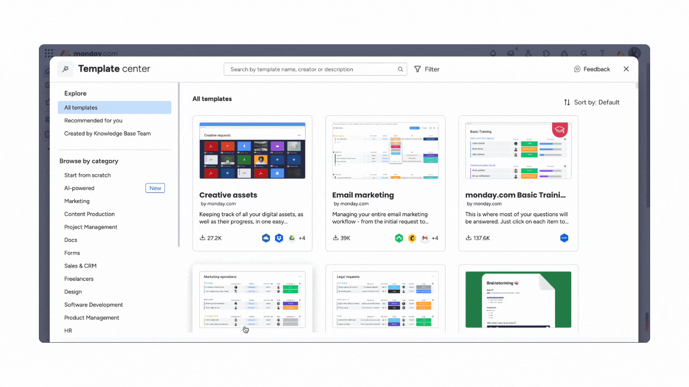Choose the Project Management category

[91, 227]
